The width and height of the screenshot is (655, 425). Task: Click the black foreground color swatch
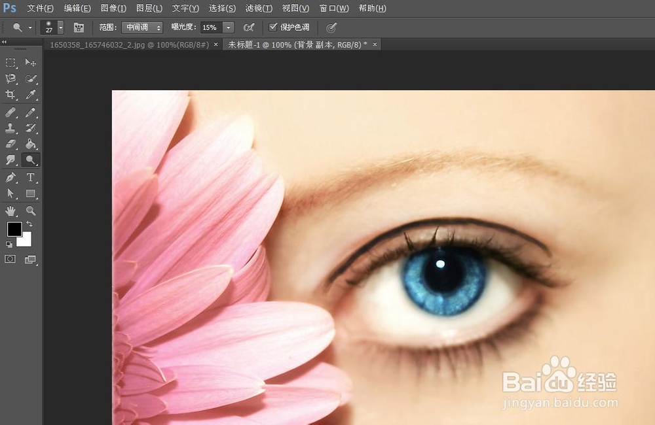(14, 229)
